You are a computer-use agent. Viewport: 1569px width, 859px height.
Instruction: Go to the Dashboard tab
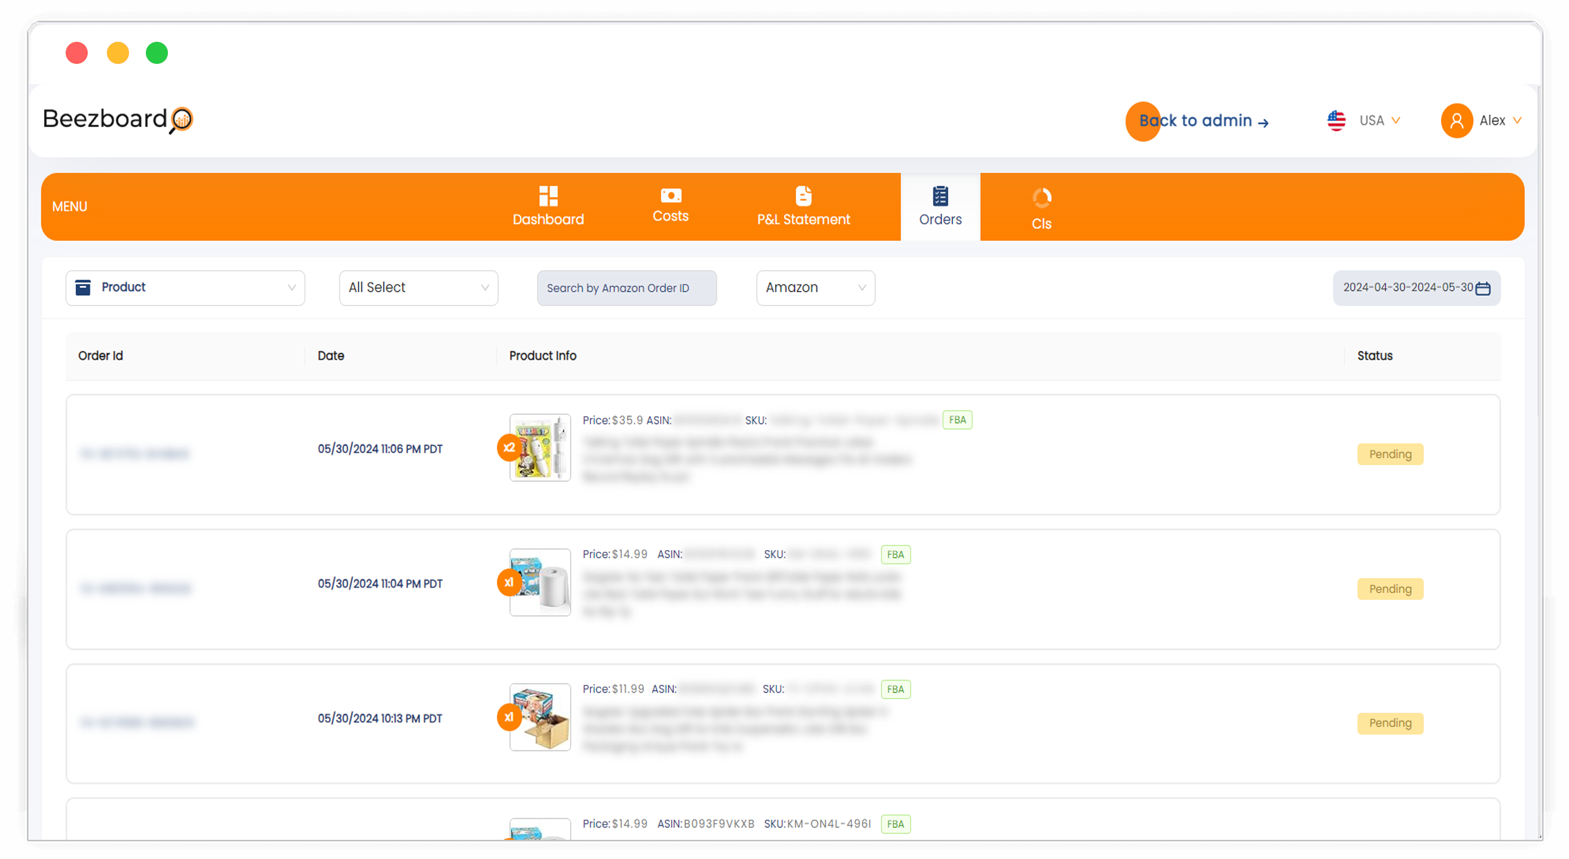548,207
